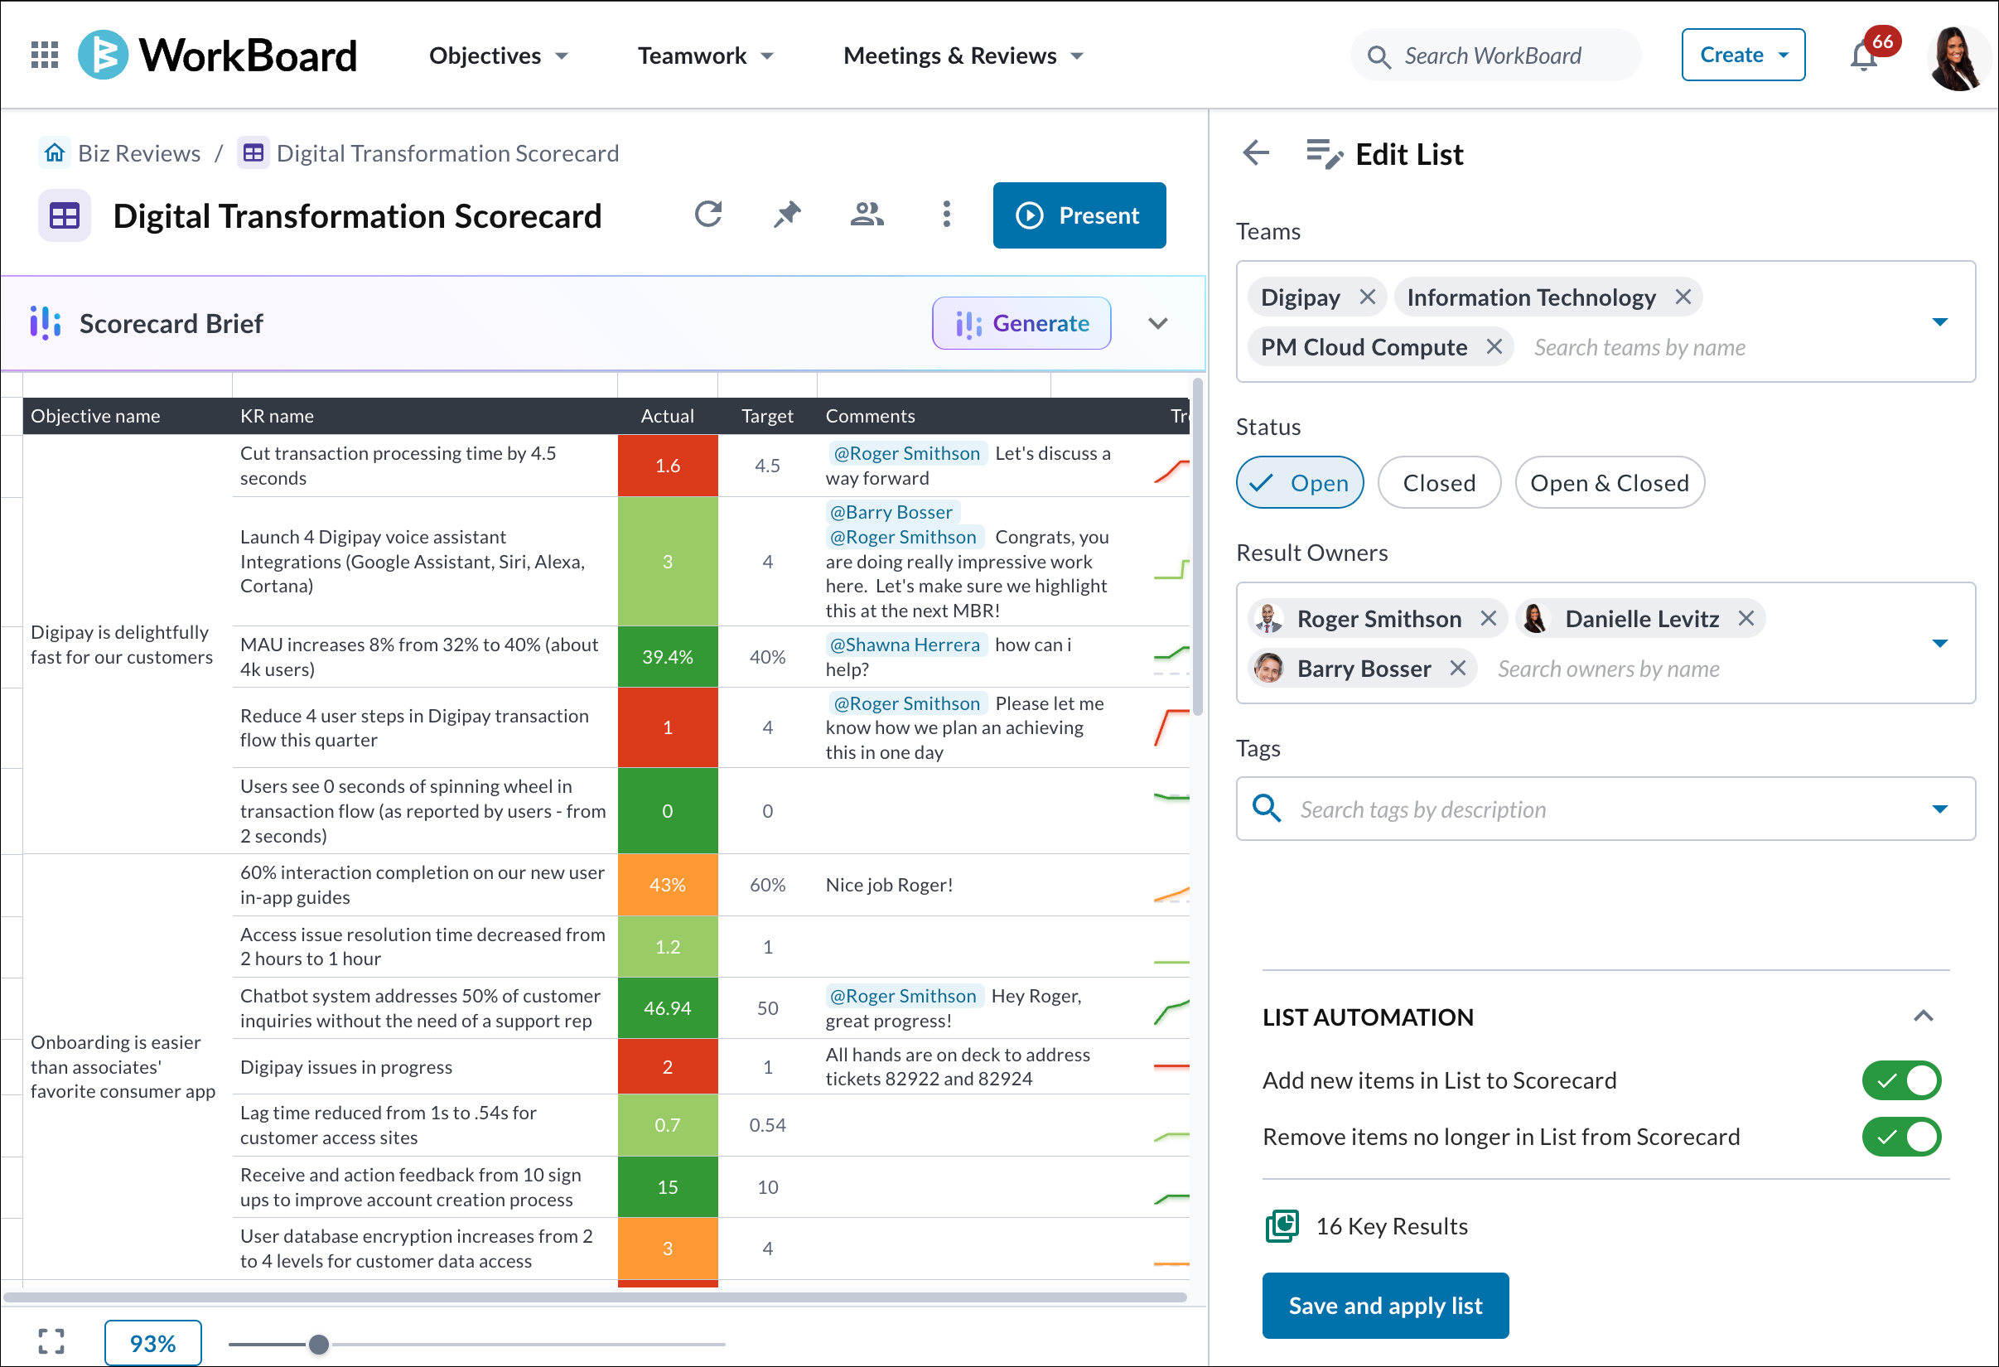The image size is (1999, 1367).
Task: Click the Search WorkBoard field
Action: pos(1495,55)
